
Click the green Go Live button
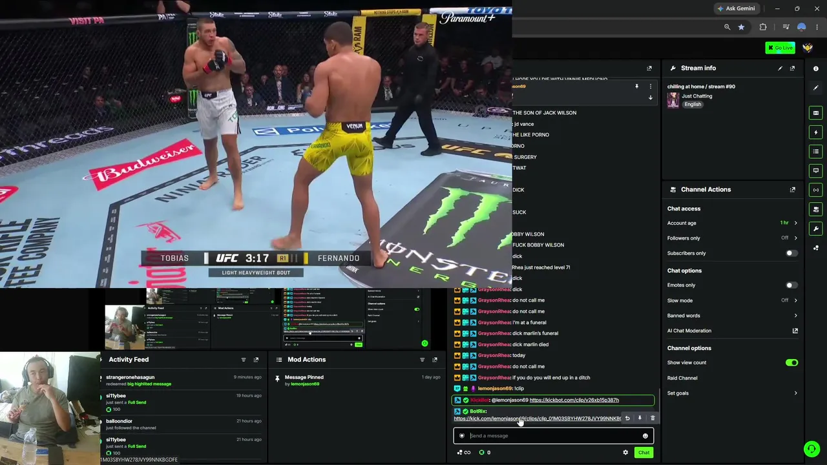point(780,48)
